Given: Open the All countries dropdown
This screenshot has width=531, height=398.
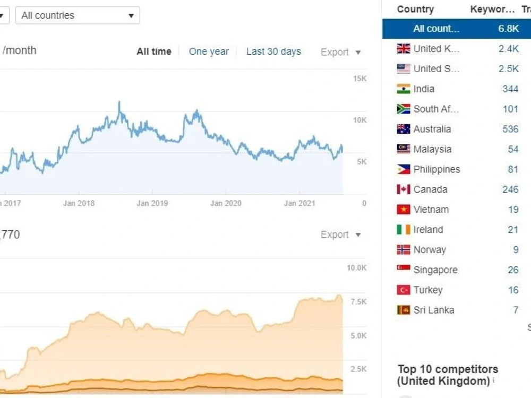Looking at the screenshot, I should (78, 15).
